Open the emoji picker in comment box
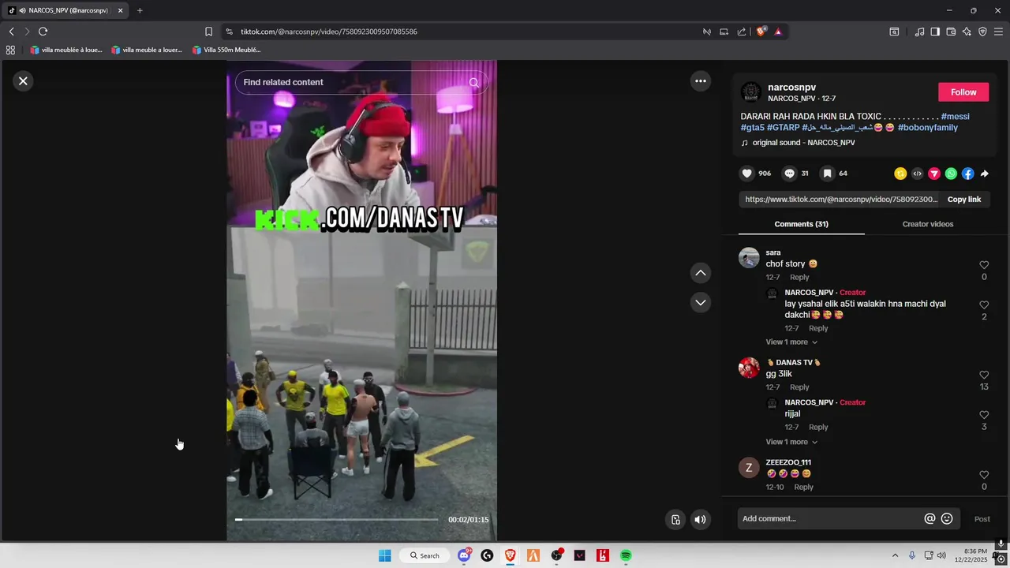1010x568 pixels. coord(947,518)
